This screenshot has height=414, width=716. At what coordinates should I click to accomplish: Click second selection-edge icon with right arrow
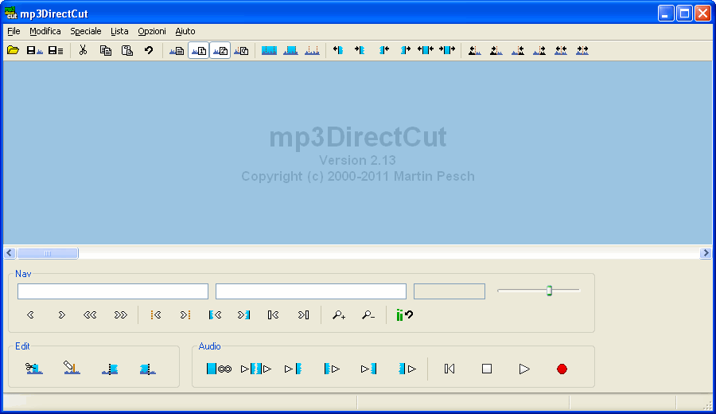tap(360, 50)
